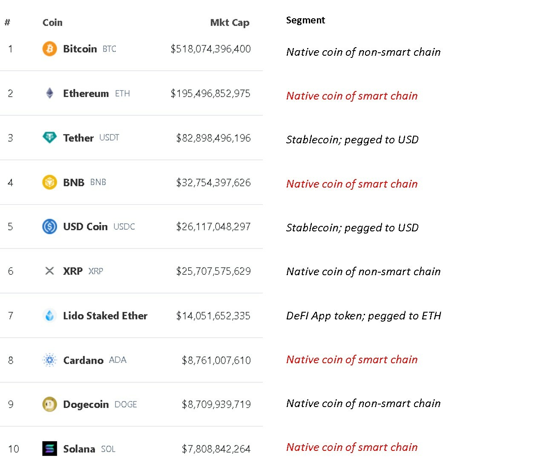Click the Cardano coin name link
Viewport: 558px width, 470px height.
83,361
